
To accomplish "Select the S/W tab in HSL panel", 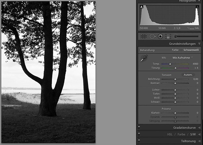I will pos(193,134).
